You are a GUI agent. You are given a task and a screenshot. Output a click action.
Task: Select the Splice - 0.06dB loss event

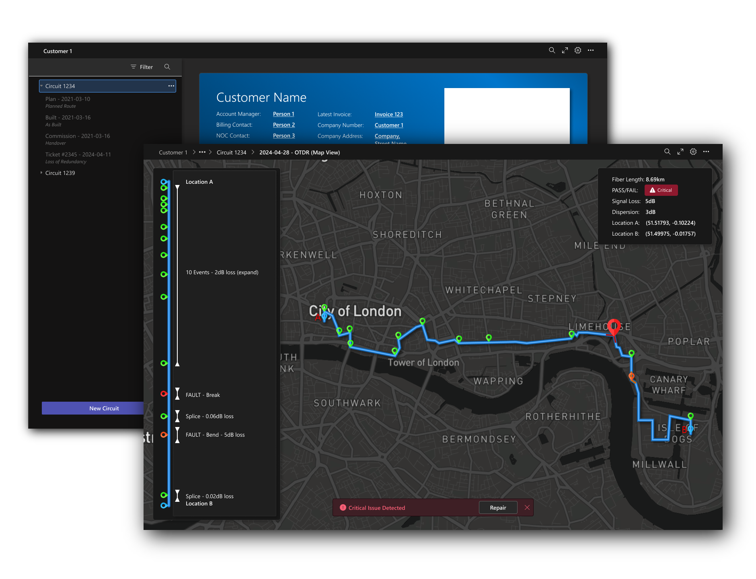[x=210, y=416]
